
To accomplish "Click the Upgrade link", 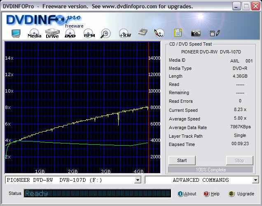I will [x=246, y=194].
